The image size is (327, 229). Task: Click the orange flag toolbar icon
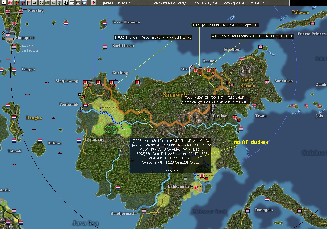[29, 3]
